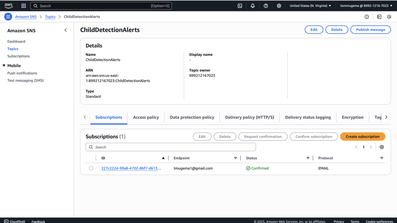
Task: Open the subscription ID 227c222d link
Action: pos(130,169)
